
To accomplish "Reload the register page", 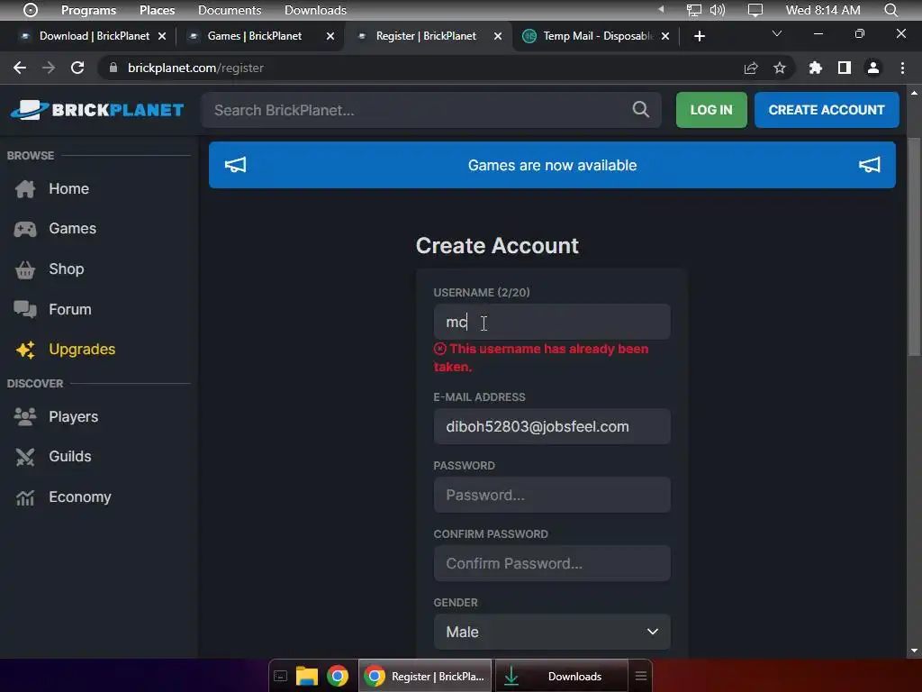I will (77, 68).
